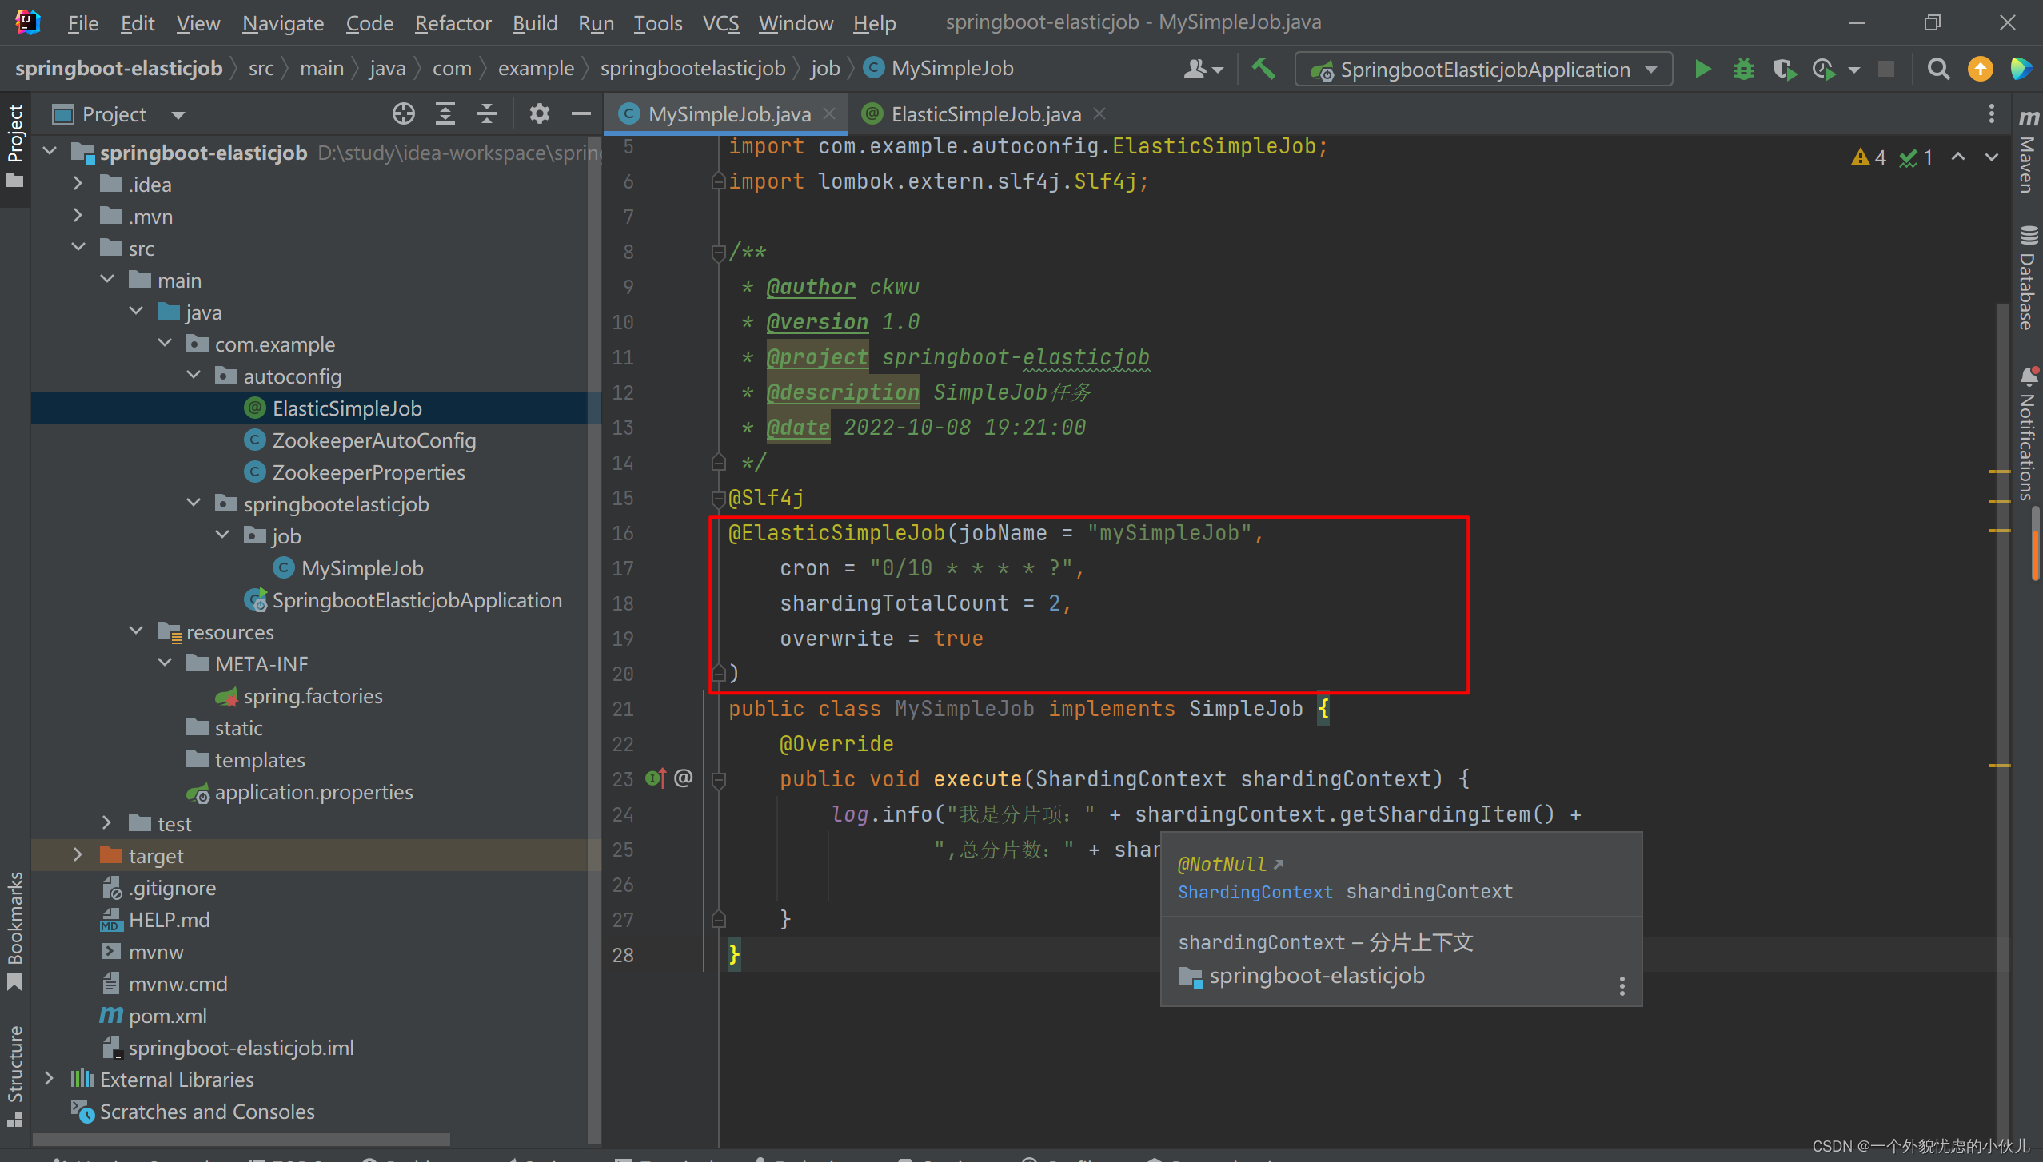Image resolution: width=2043 pixels, height=1162 pixels.
Task: Switch to the ElasticSimpleJob.java tab
Action: click(985, 114)
